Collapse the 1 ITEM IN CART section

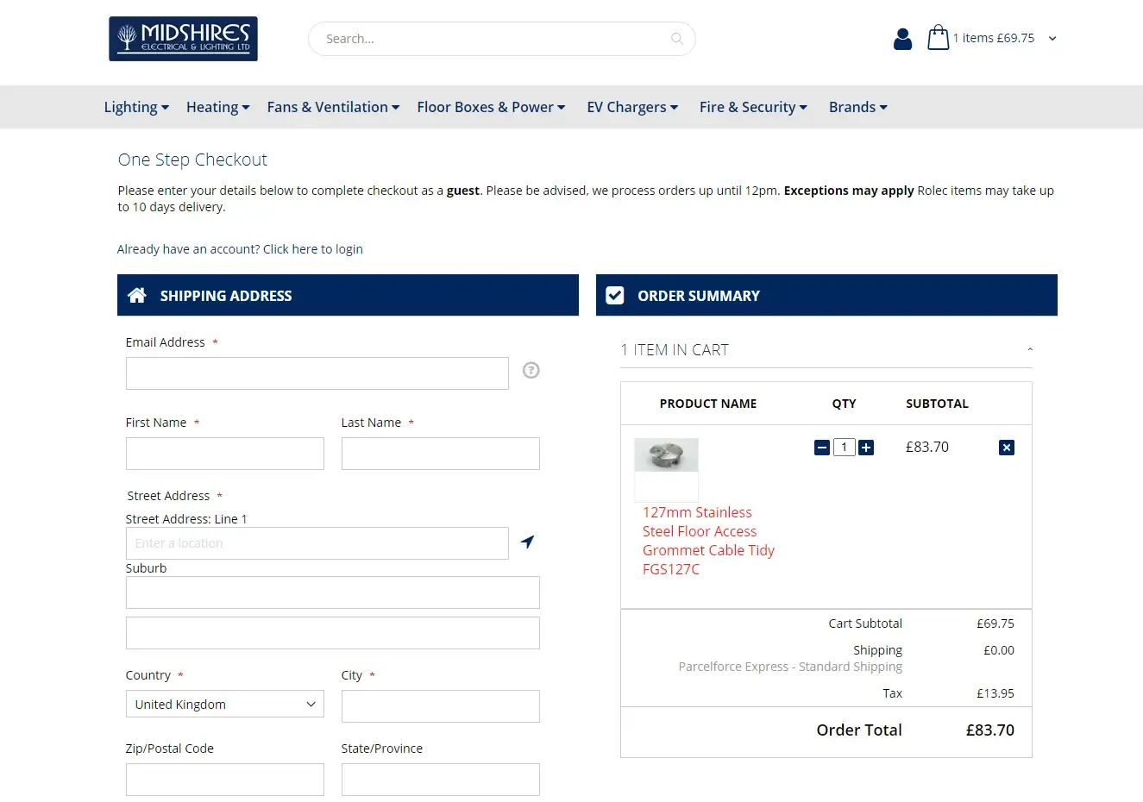click(1029, 348)
